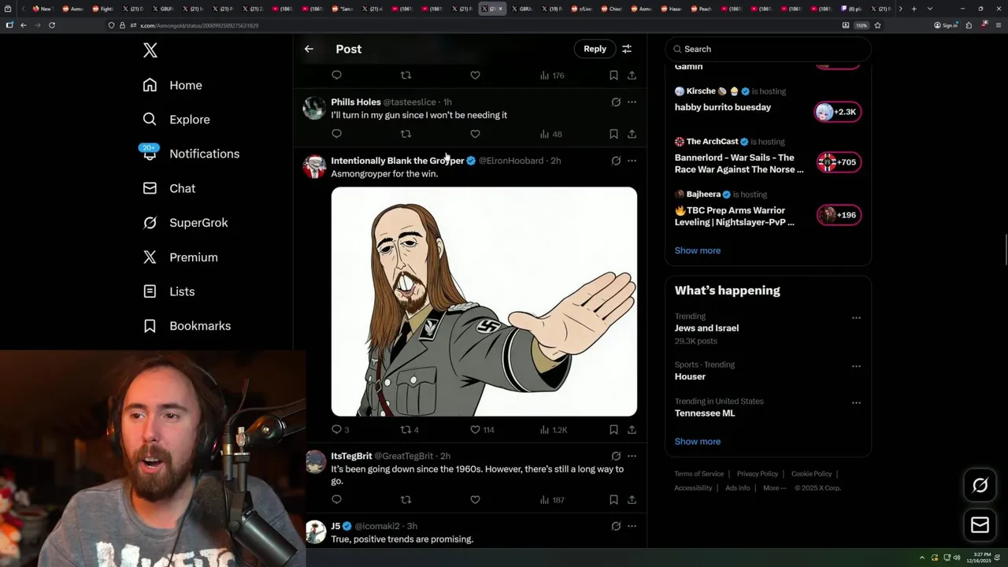Repost the Phills Holes post
The height and width of the screenshot is (567, 1008).
coord(406,134)
